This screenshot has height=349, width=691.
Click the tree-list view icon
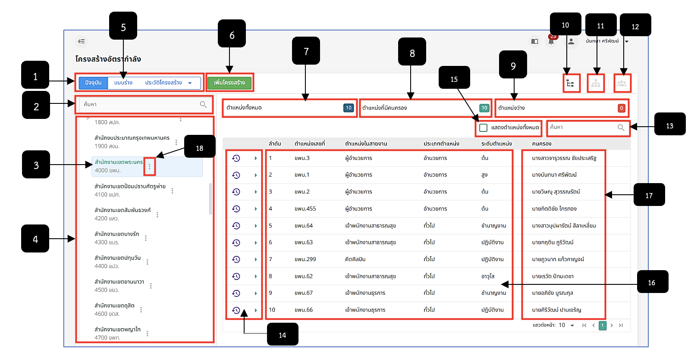570,84
